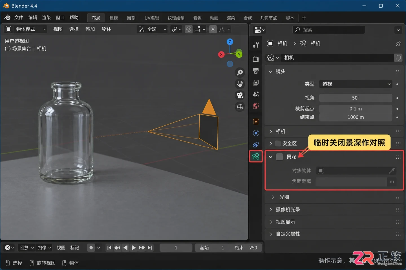Open the Scene properties tab icon
The image size is (406, 270).
[256, 94]
